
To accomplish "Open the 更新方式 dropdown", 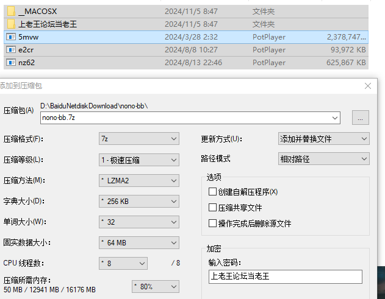I will coord(323,139).
